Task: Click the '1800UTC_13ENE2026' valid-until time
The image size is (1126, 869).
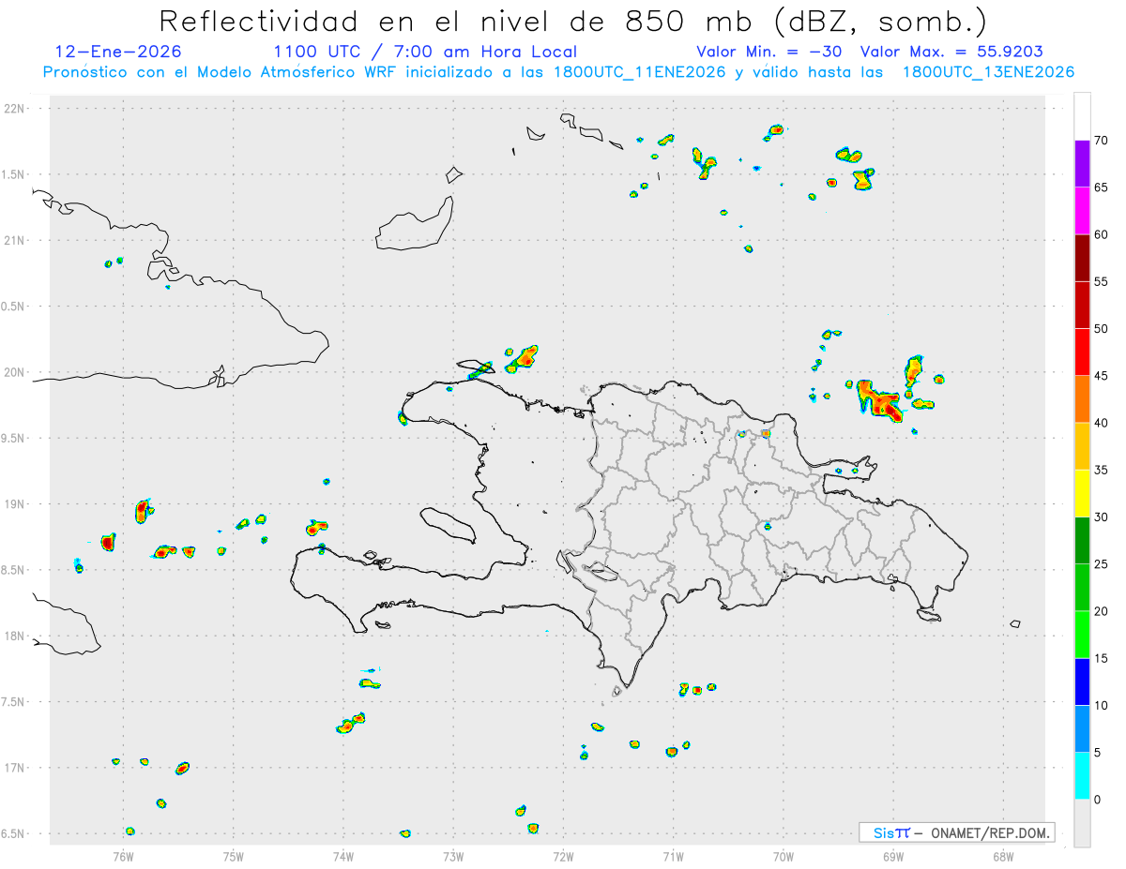Action: [x=988, y=72]
